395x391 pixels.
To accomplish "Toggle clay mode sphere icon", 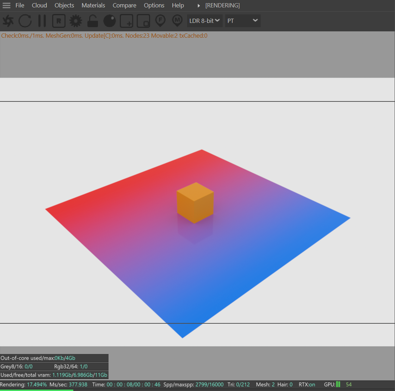I will click(x=110, y=21).
